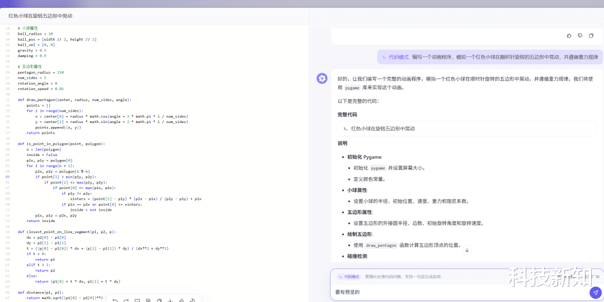Click the last icon on the code toolbar
Screen dimensions: 604x302
click(192, 300)
